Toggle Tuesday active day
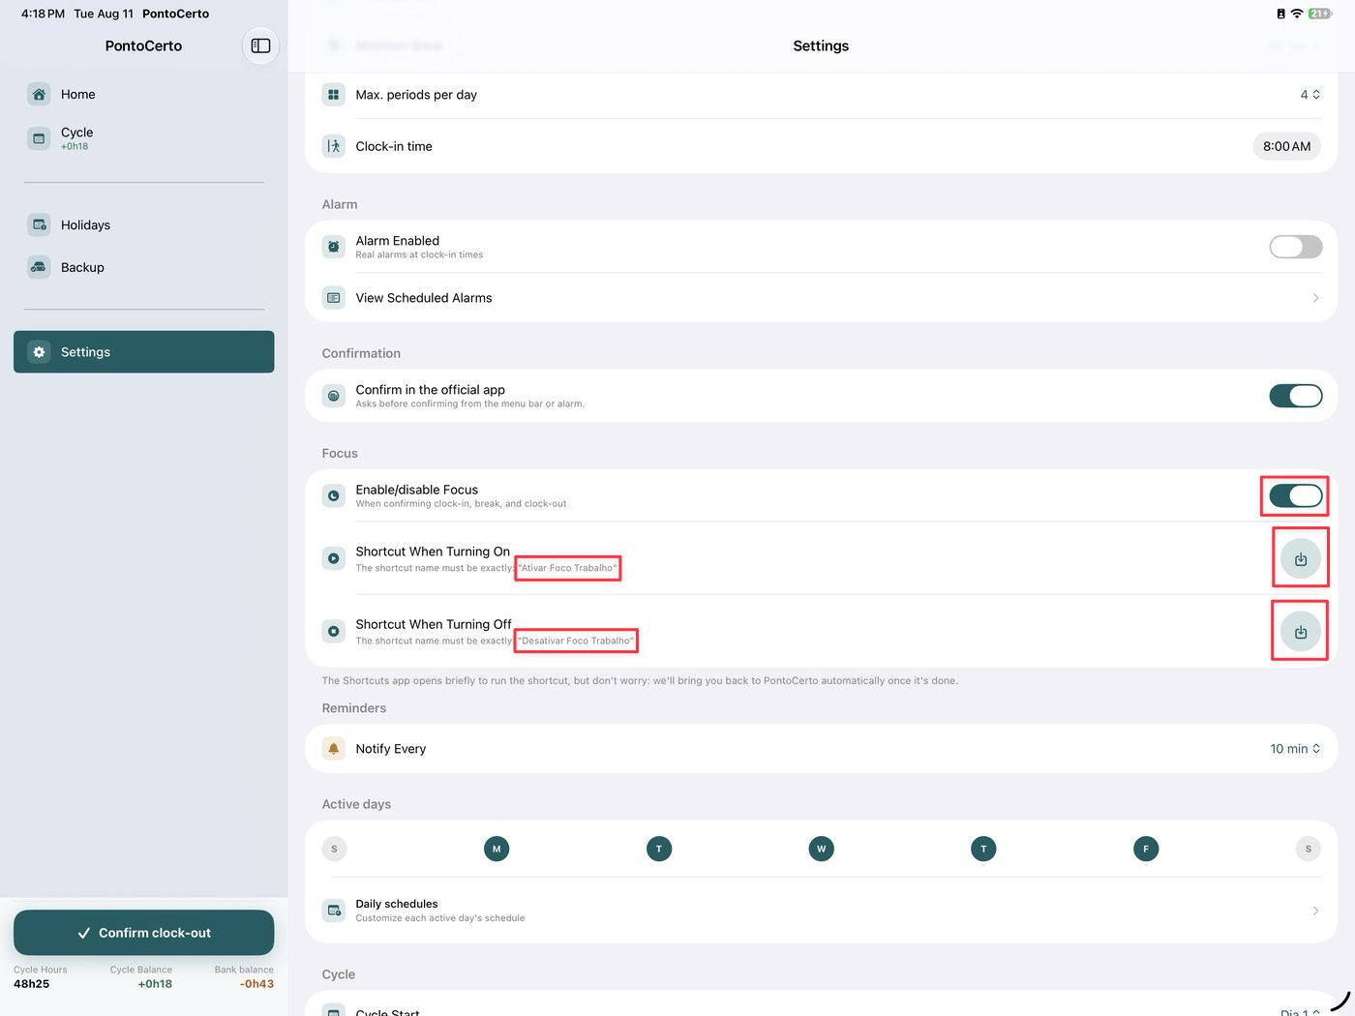 tap(659, 849)
